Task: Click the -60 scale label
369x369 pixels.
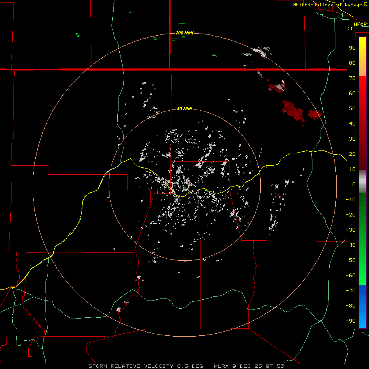Action: click(351, 276)
